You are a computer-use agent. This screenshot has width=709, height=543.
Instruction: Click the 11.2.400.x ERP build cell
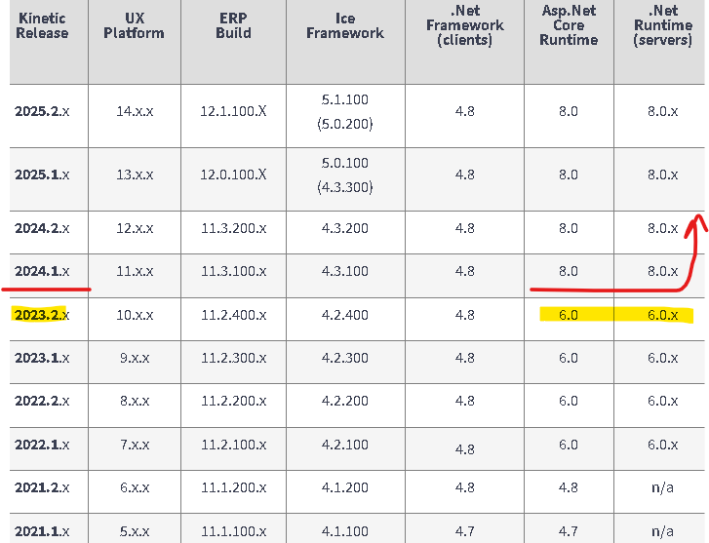coord(233,316)
